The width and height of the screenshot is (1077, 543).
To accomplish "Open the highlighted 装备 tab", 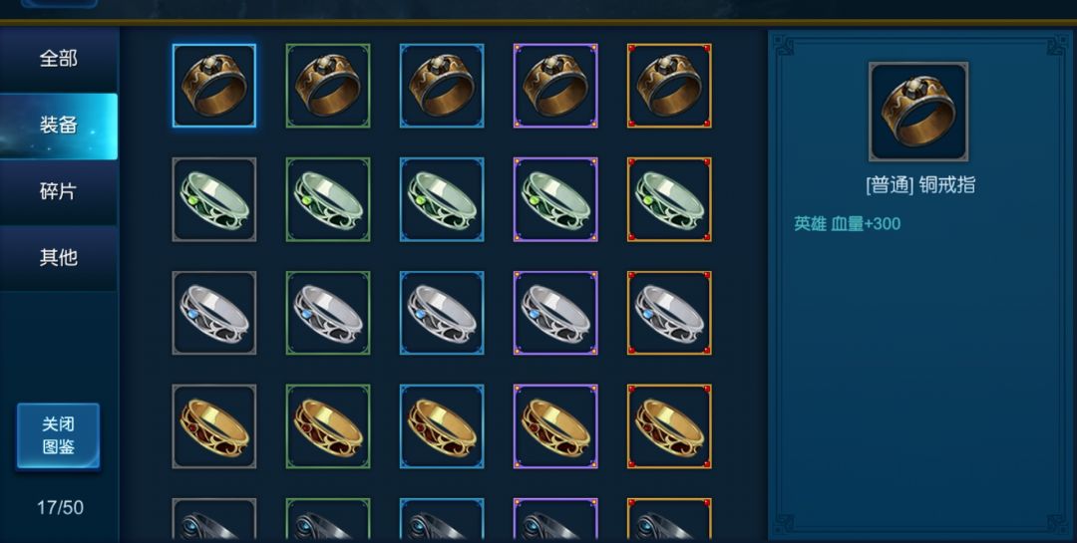I will point(59,126).
